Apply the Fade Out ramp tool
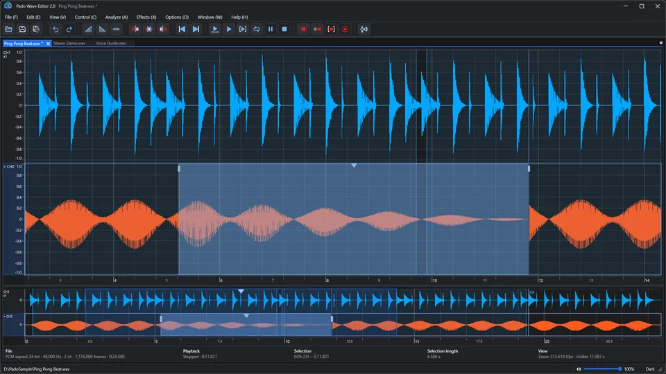This screenshot has height=374, width=666. [102, 29]
